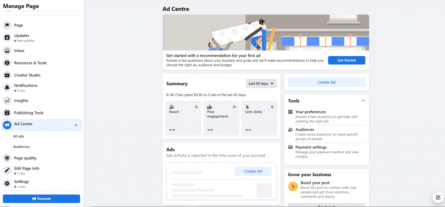Open Audiences link in Tools panel
Screen dimensions: 445x207
point(304,130)
